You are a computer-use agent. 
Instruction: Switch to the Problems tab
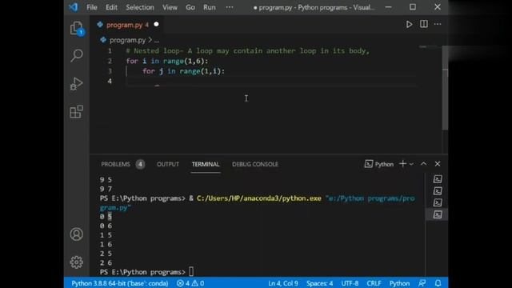pyautogui.click(x=115, y=164)
